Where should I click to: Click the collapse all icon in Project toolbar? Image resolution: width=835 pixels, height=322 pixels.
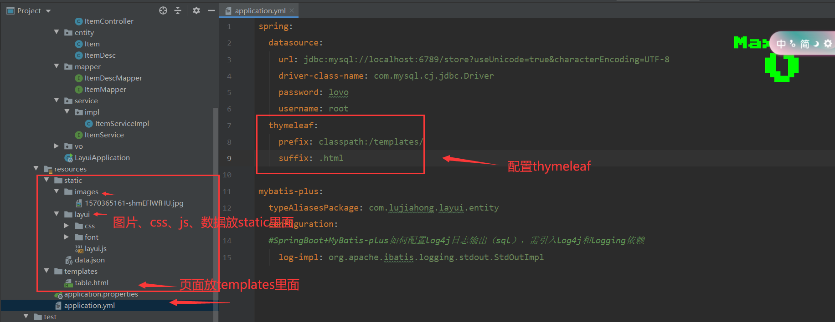click(178, 10)
